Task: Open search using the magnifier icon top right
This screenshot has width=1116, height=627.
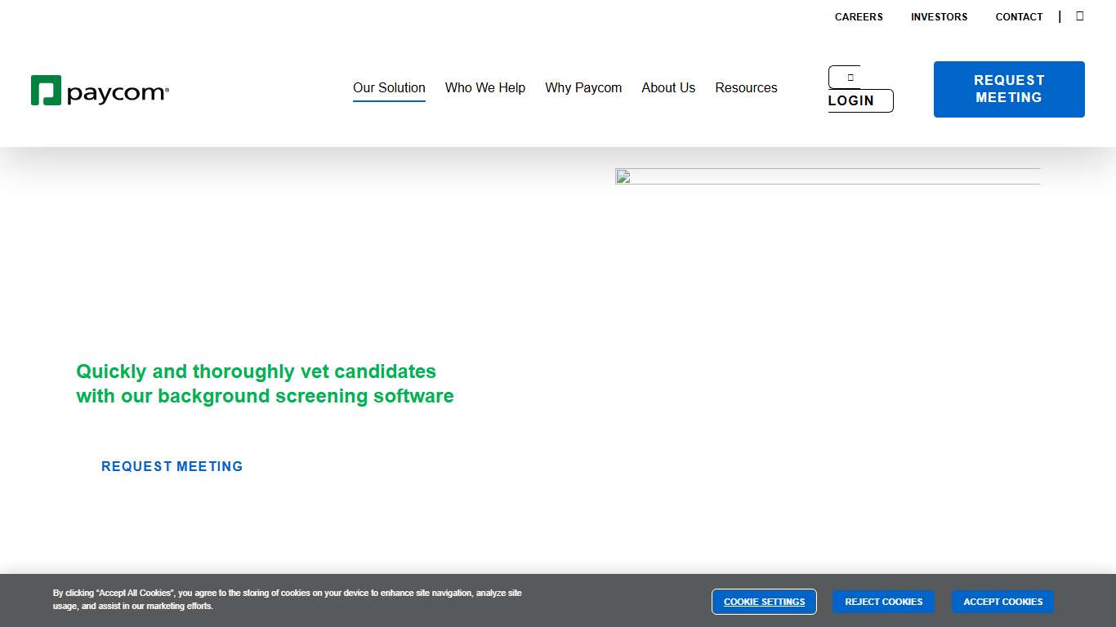Action: pyautogui.click(x=1079, y=16)
